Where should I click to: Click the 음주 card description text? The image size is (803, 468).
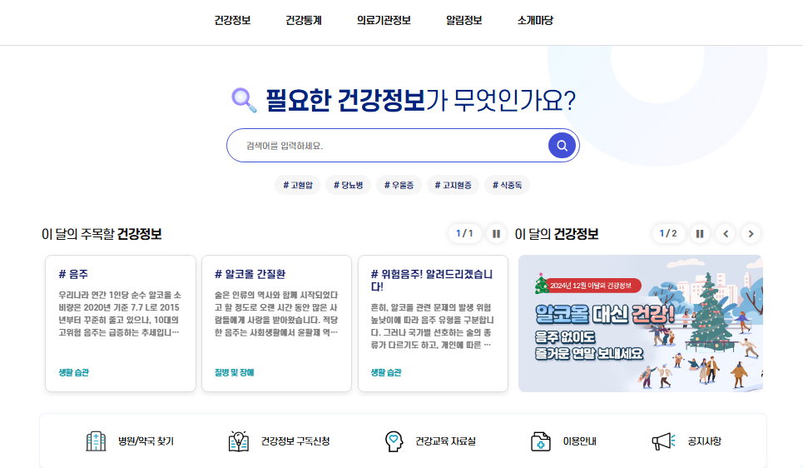120,314
